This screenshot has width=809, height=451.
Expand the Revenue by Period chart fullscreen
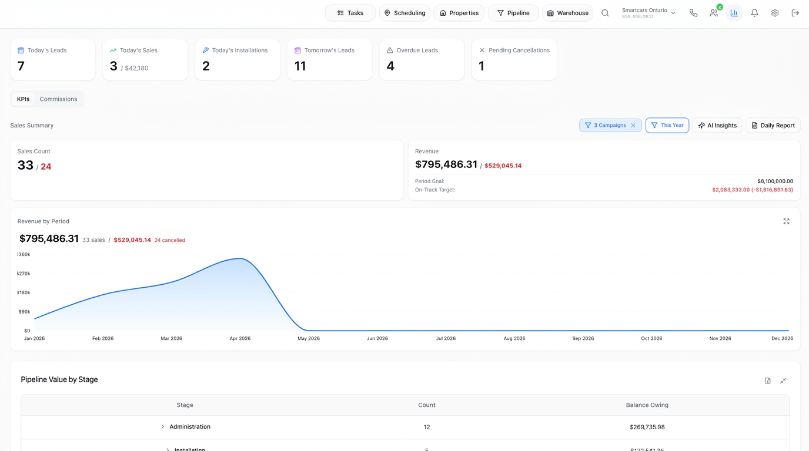[x=787, y=221]
